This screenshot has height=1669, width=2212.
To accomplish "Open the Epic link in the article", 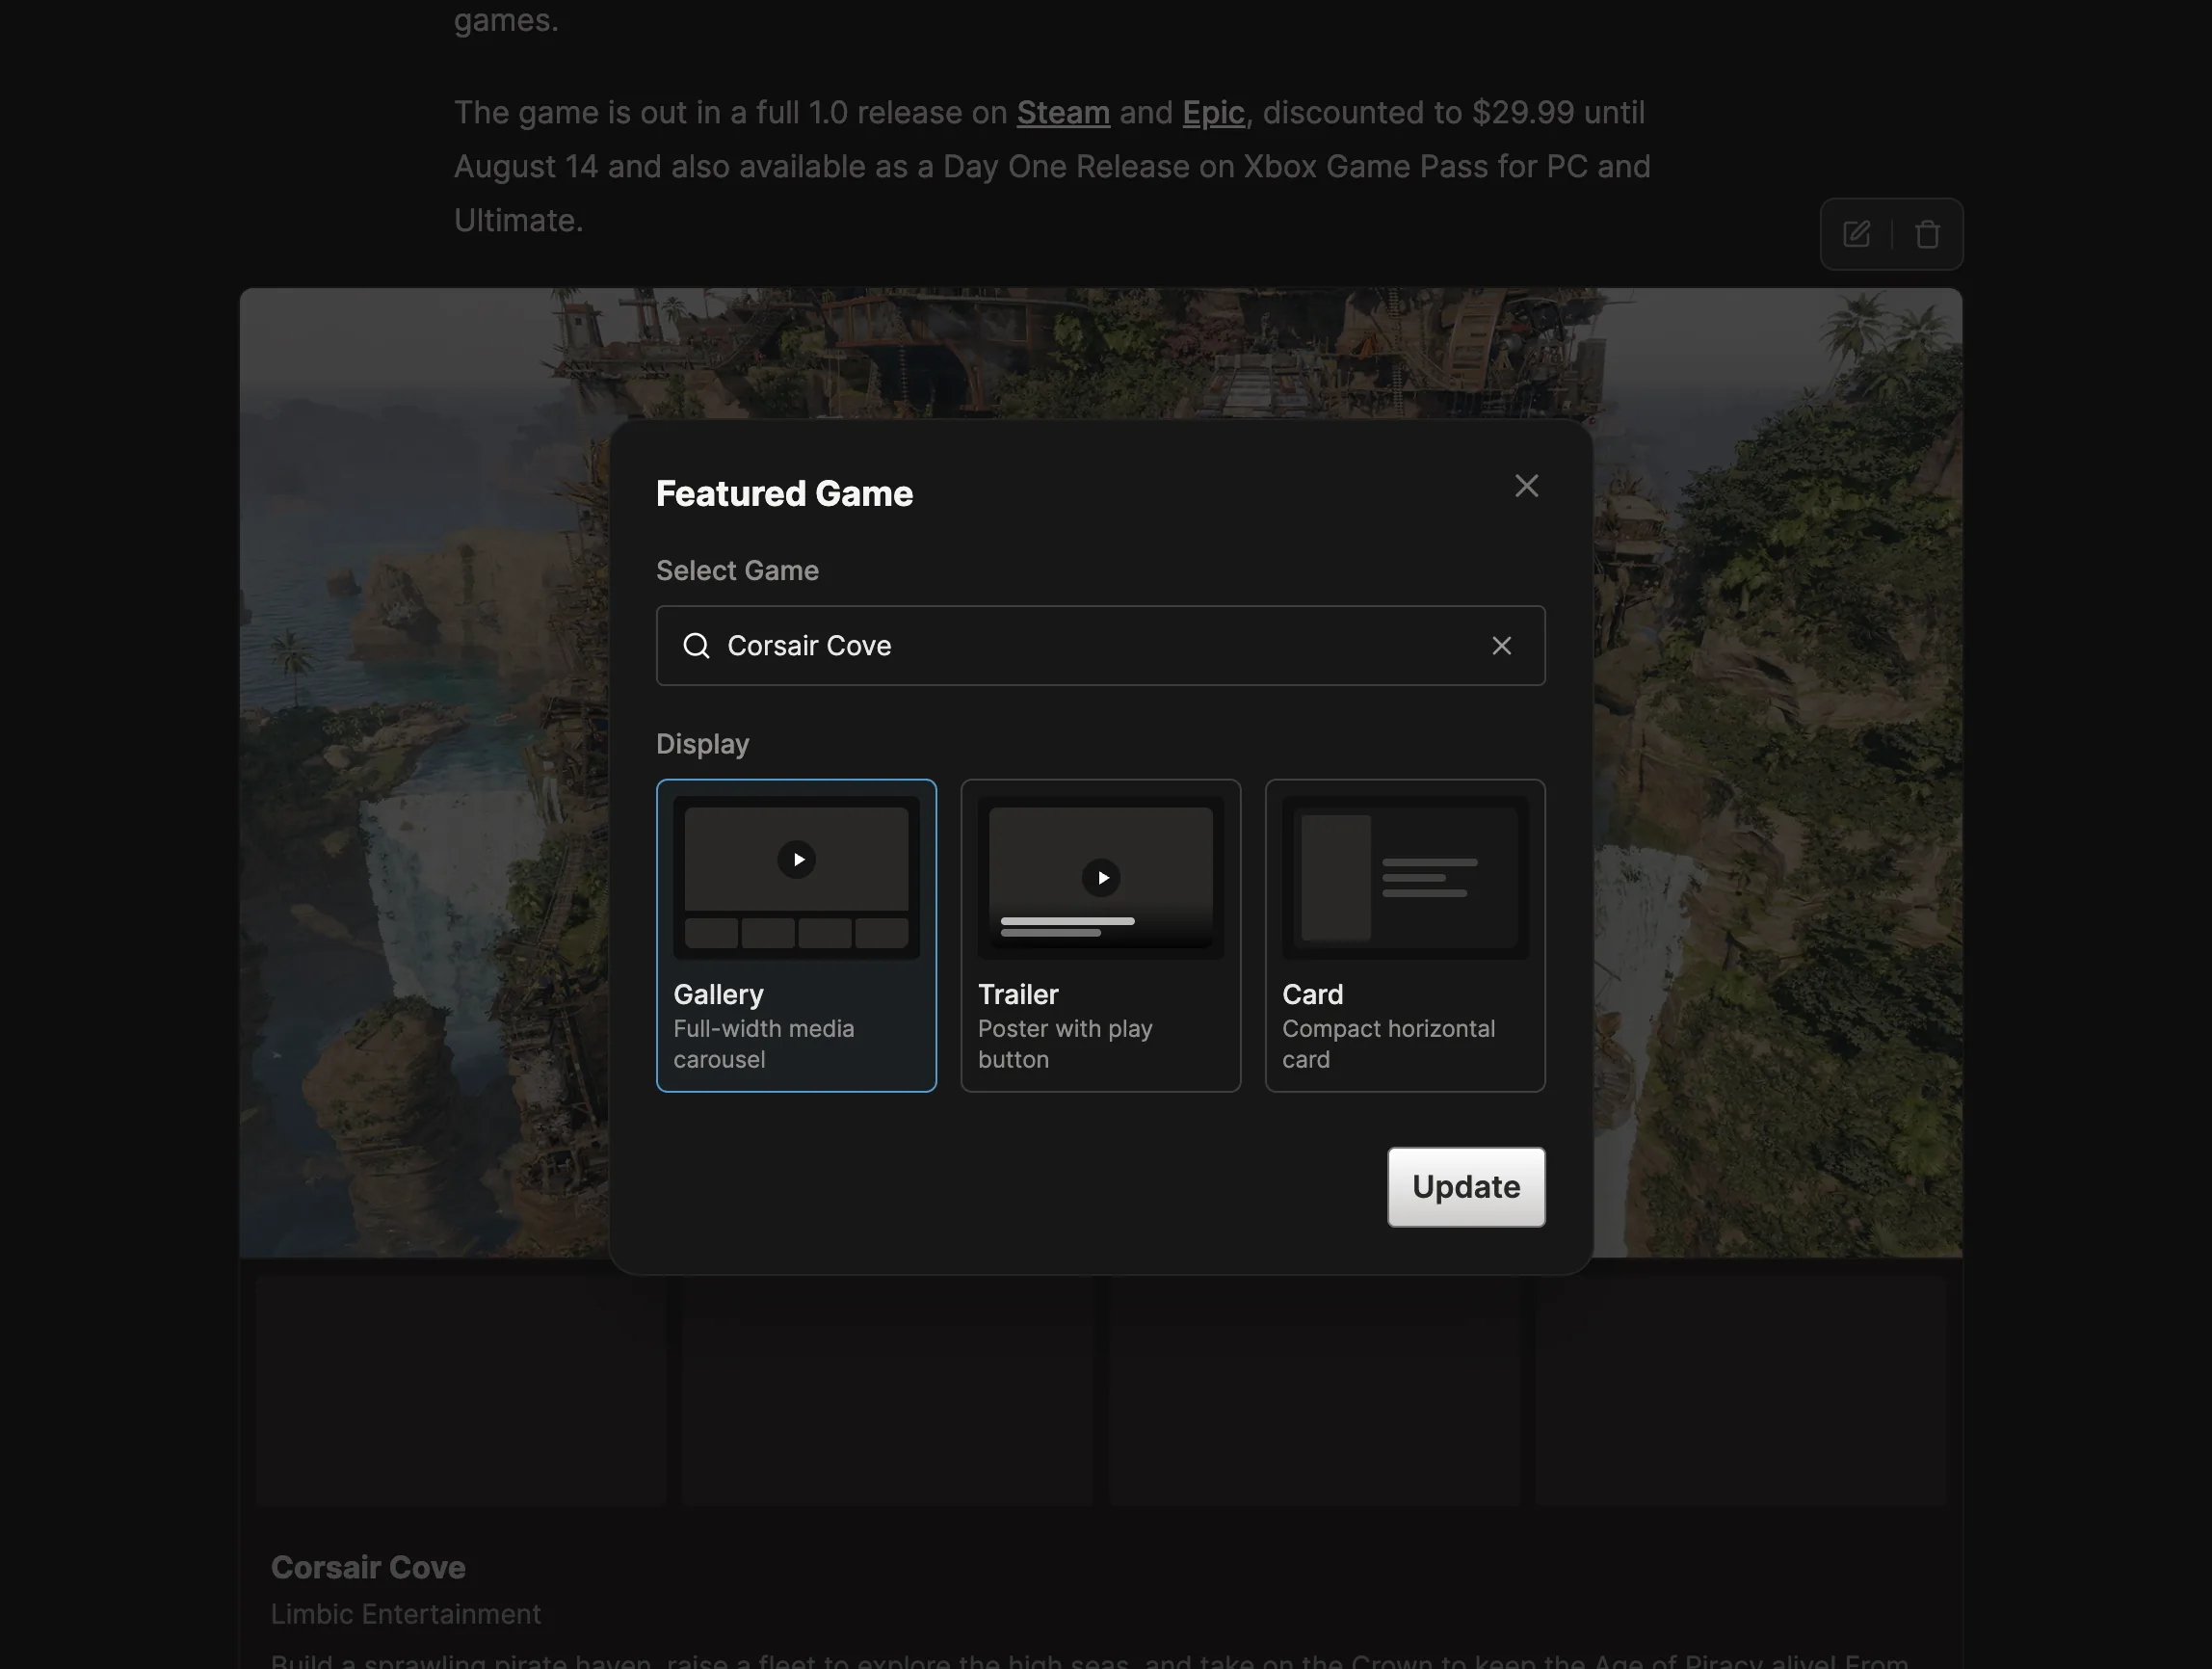I will (x=1213, y=113).
